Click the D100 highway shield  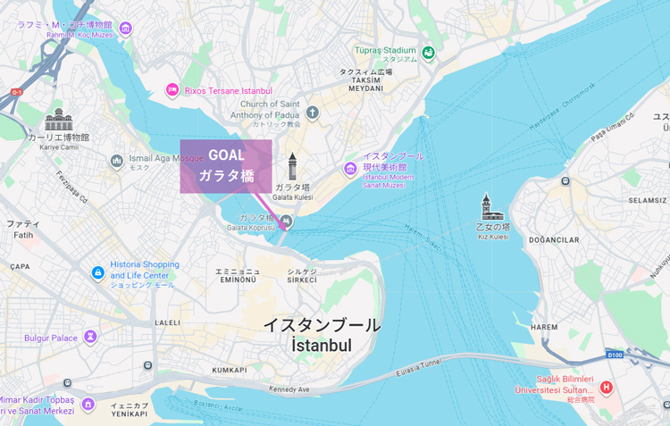[615, 355]
